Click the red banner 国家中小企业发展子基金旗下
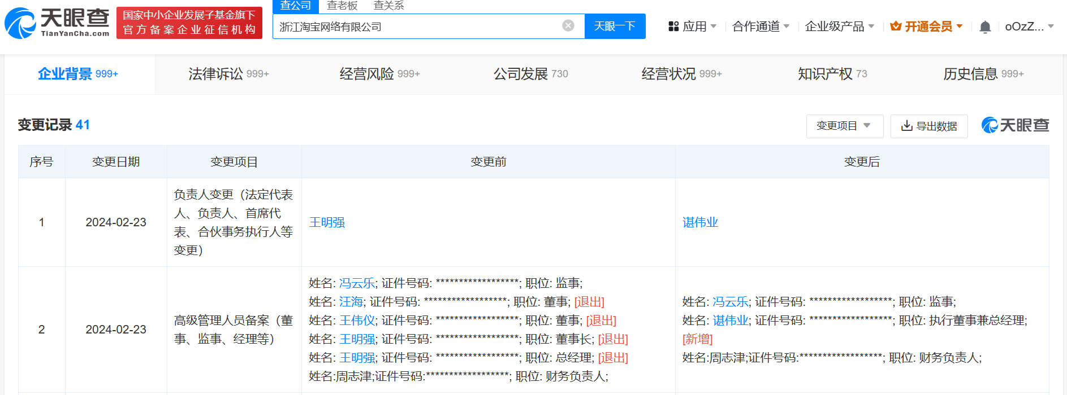Screen dimensions: 1067x395 pyautogui.click(x=189, y=23)
